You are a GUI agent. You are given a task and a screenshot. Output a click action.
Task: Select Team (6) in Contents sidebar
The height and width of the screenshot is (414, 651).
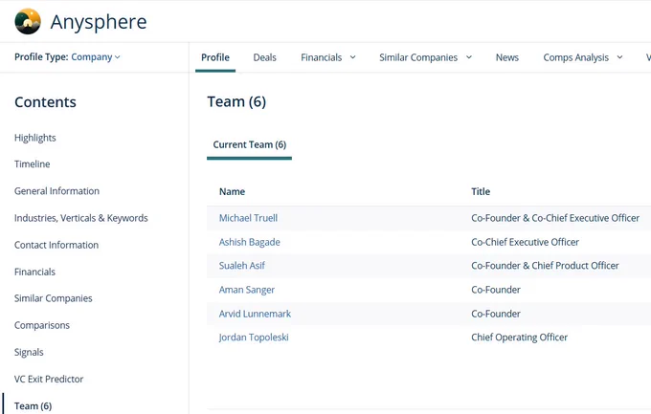pos(33,406)
